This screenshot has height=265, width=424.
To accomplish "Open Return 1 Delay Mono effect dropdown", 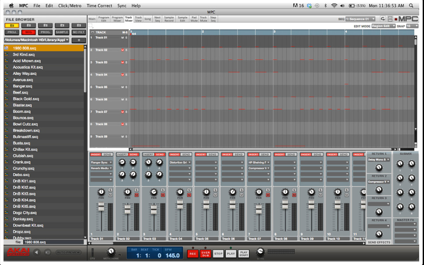I will point(378,160).
